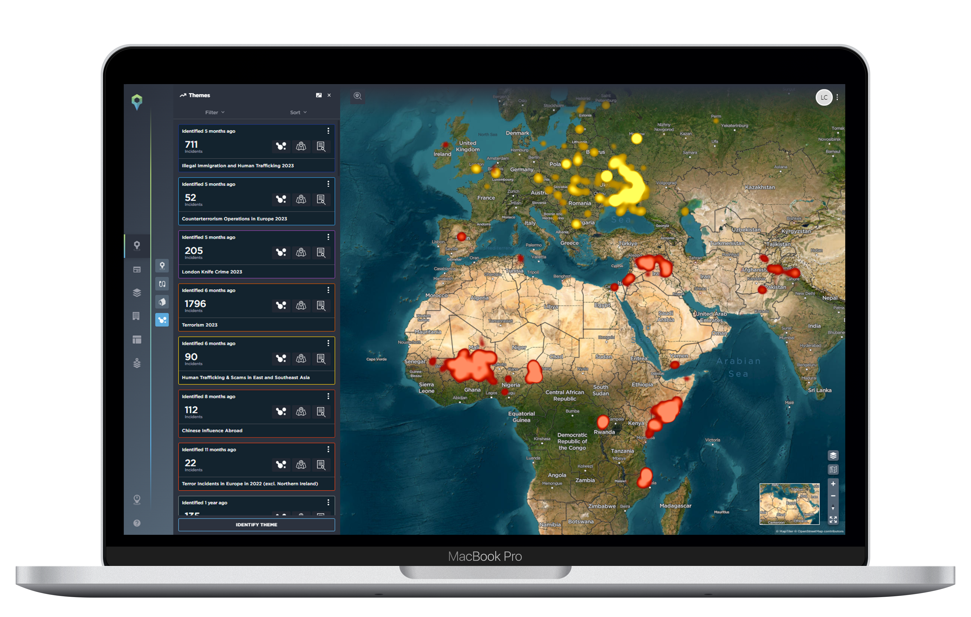Open the map pin section in left sidebar
Viewport: 971px width, 617px height.
pyautogui.click(x=137, y=245)
